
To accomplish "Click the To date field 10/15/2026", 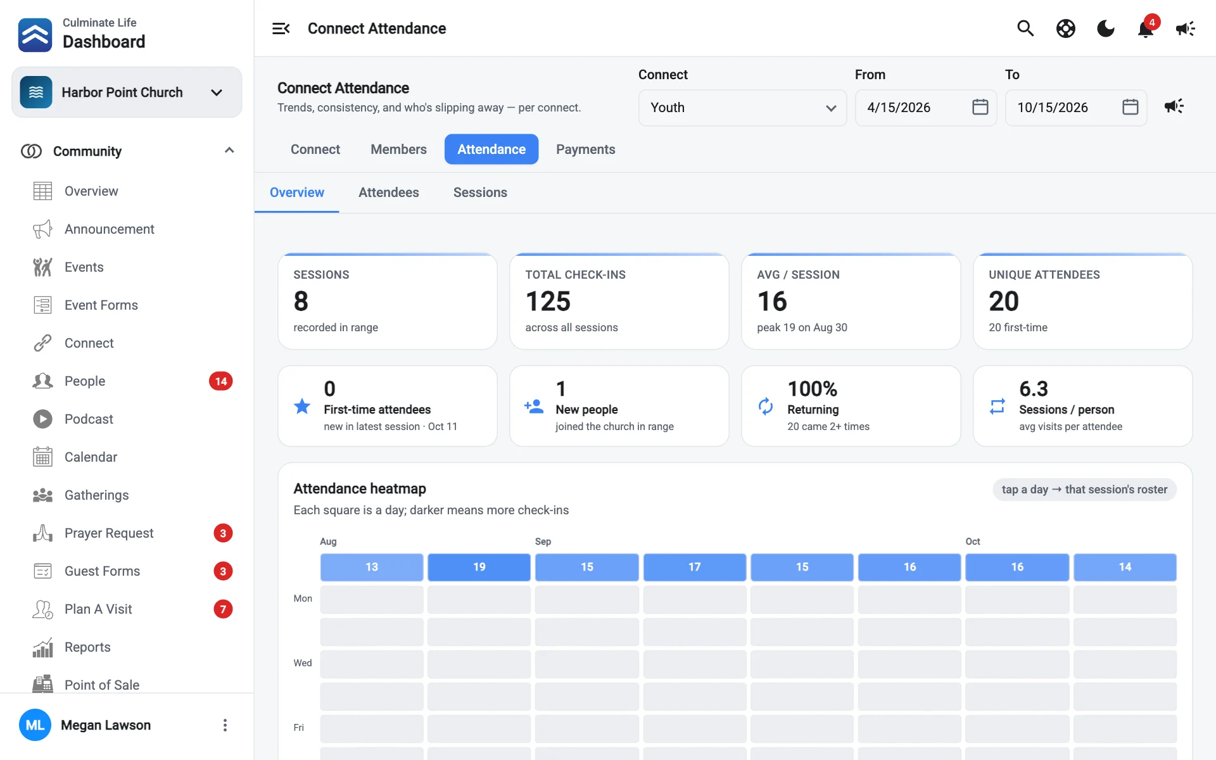I will point(1075,108).
